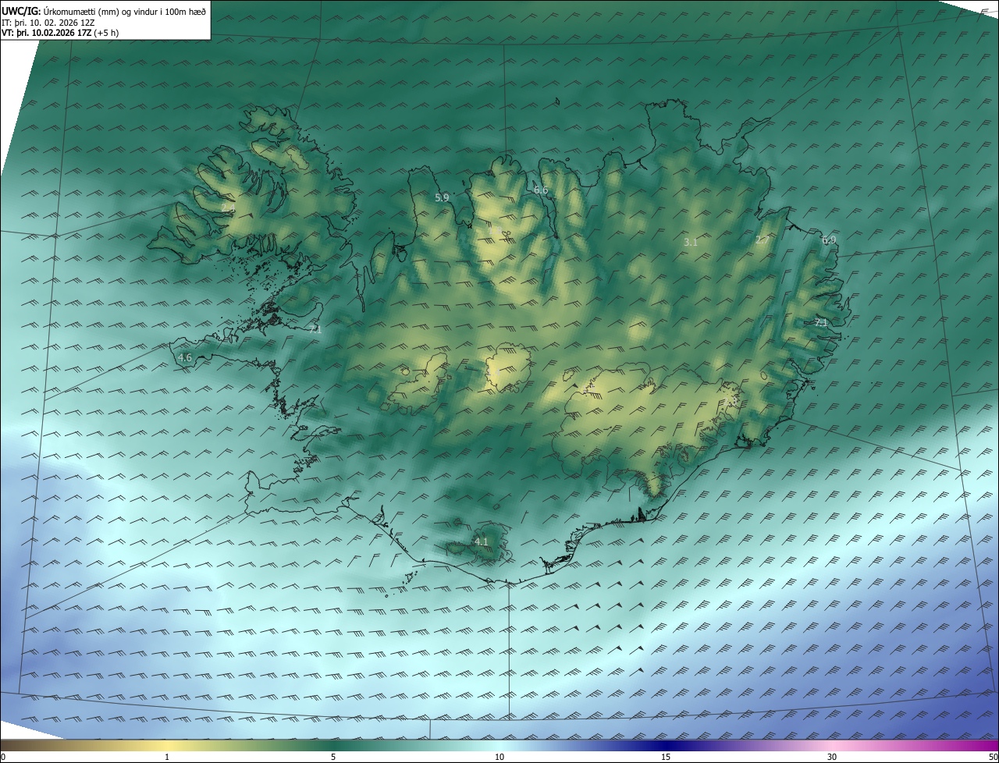Image resolution: width=999 pixels, height=763 pixels.
Task: Click the '6.6' precipitation value on the map
Action: 541,190
